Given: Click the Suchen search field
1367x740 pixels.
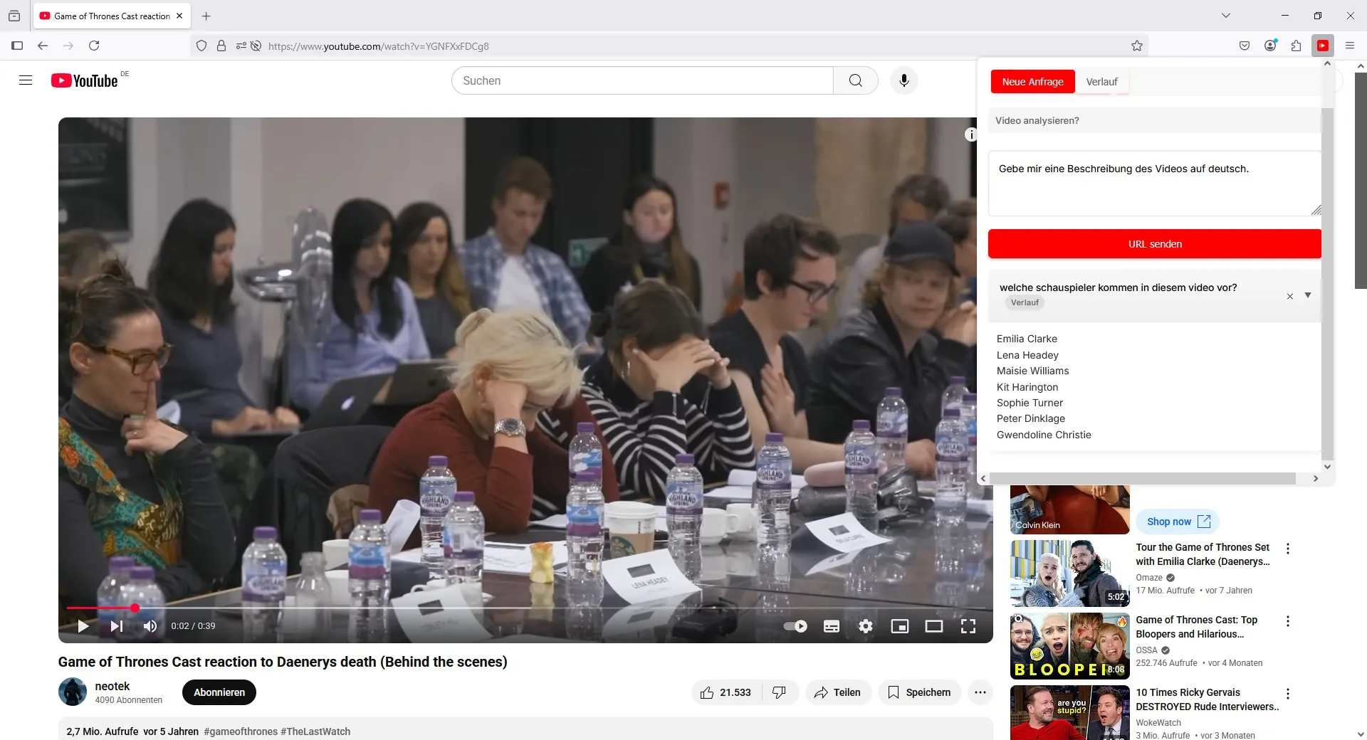Looking at the screenshot, I should (642, 80).
